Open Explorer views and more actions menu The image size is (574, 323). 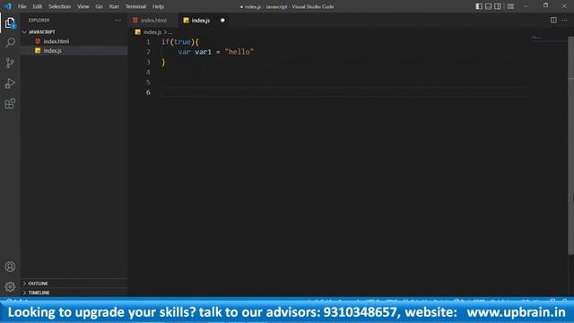117,20
